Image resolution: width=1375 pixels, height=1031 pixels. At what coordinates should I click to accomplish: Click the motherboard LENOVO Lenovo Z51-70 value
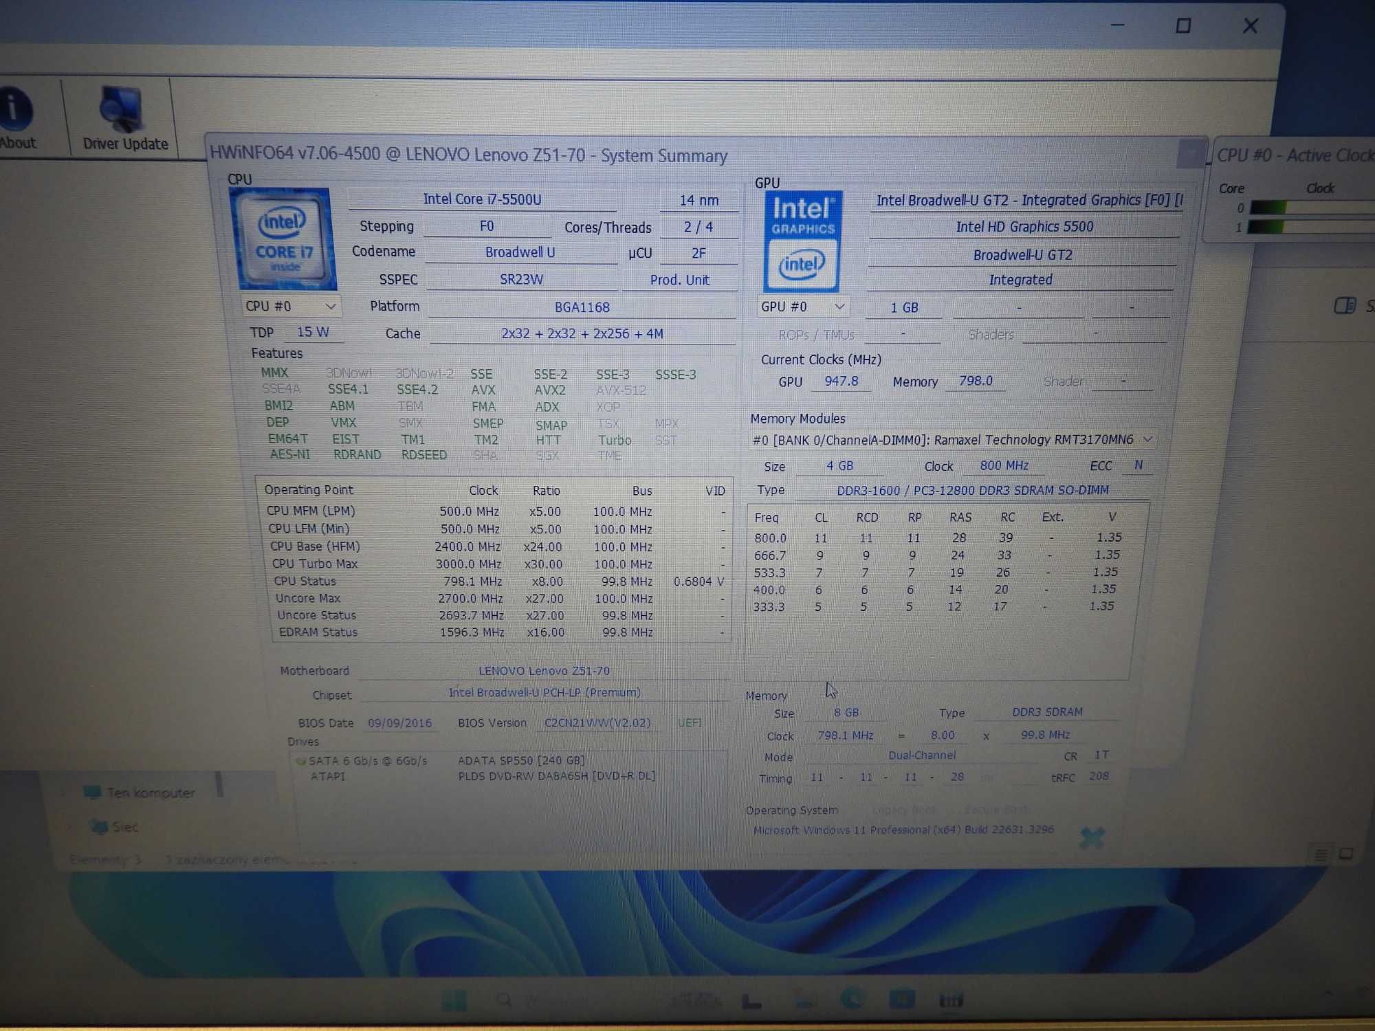coord(544,670)
